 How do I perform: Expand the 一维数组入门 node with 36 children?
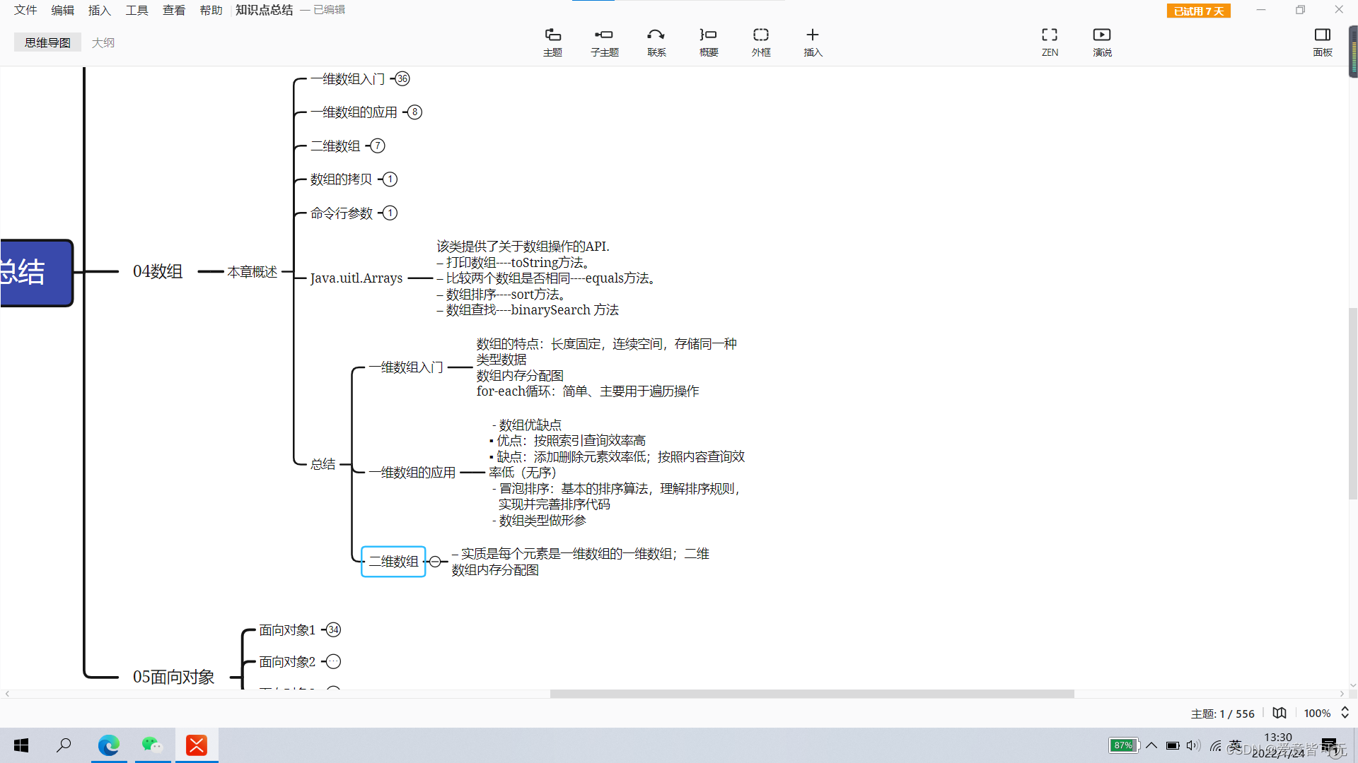402,78
